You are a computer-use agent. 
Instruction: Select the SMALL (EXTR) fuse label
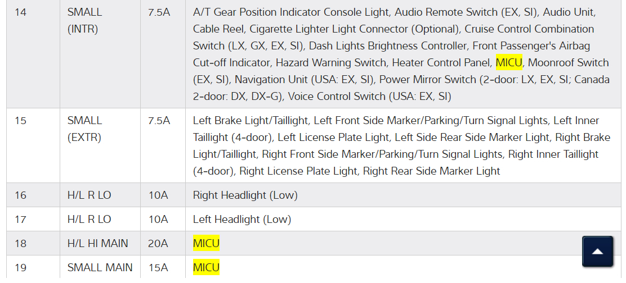click(x=84, y=129)
